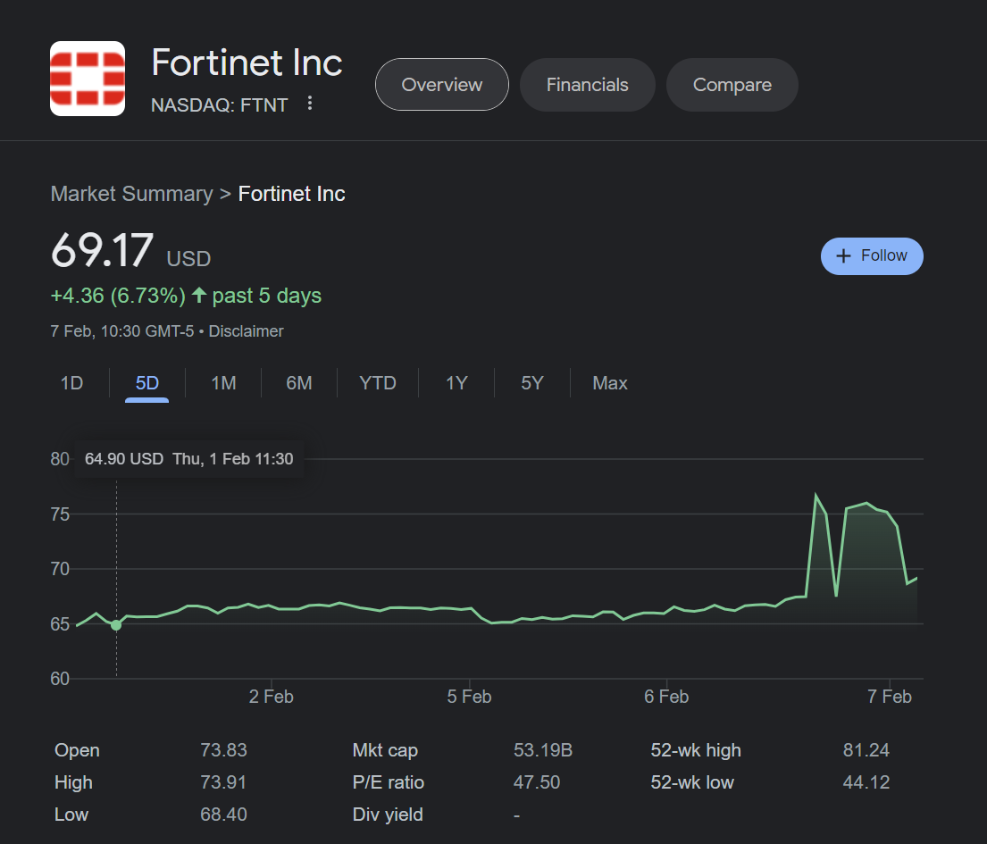The height and width of the screenshot is (844, 987).
Task: Click the Follow button for this stock
Action: (x=871, y=256)
